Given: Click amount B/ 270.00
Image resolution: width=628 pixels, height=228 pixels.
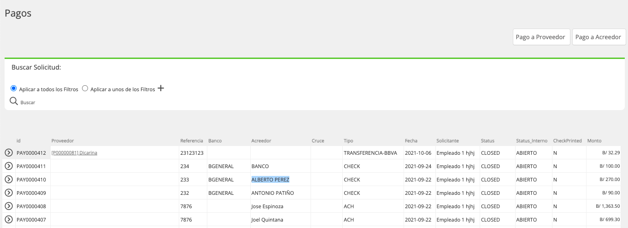Looking at the screenshot, I should [x=610, y=179].
